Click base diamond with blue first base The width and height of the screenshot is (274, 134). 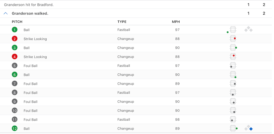click(x=248, y=128)
